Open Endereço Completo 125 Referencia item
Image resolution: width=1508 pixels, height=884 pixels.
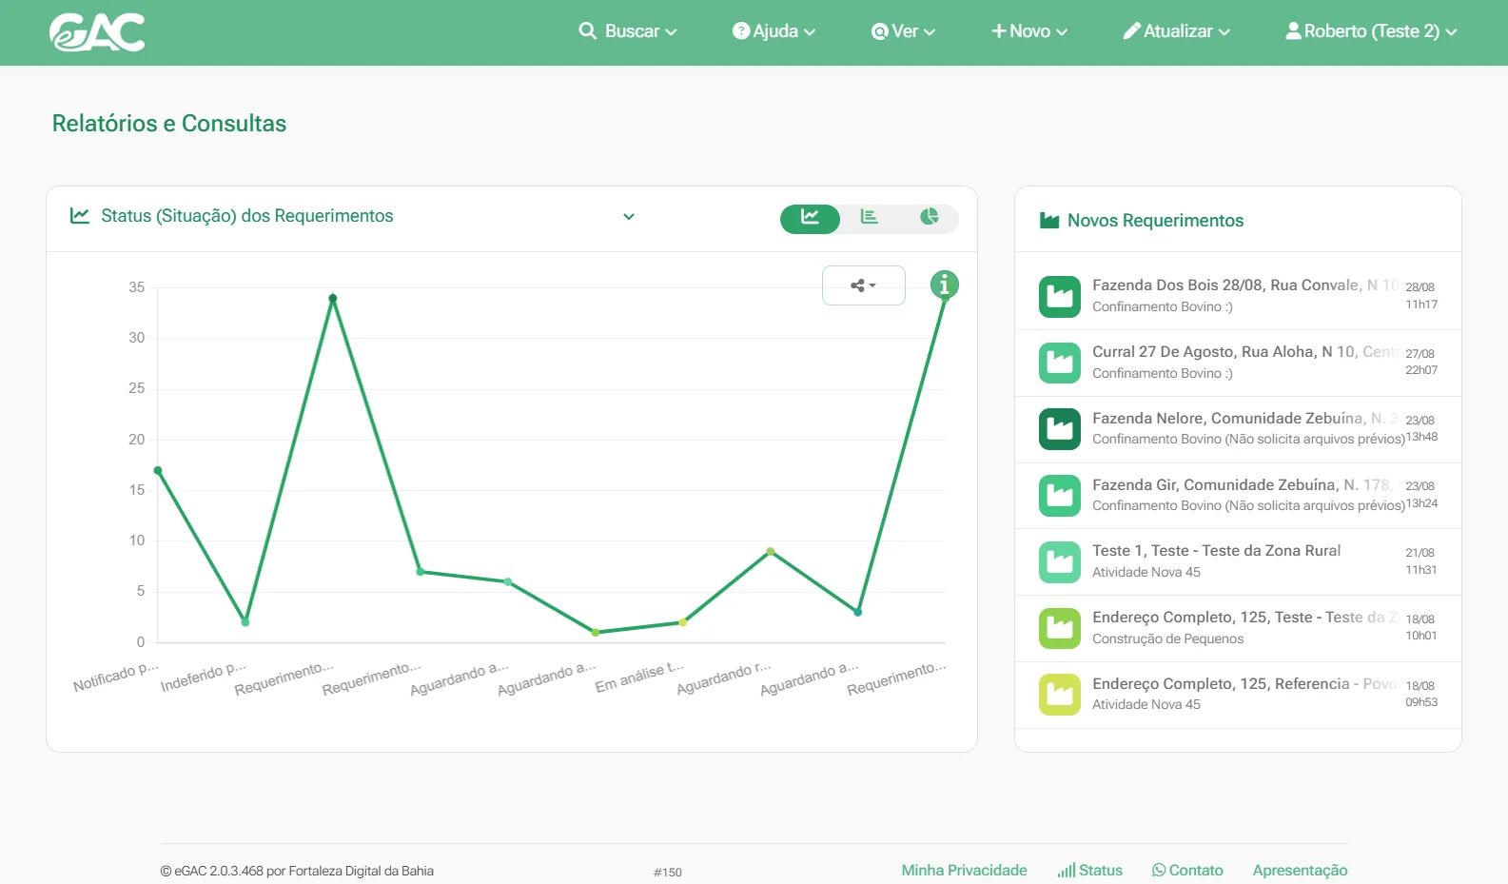1238,696
